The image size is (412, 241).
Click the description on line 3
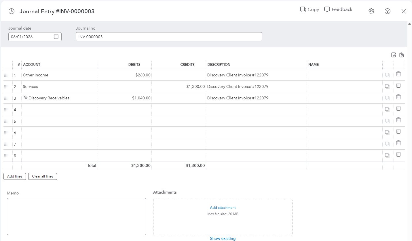pyautogui.click(x=238, y=98)
